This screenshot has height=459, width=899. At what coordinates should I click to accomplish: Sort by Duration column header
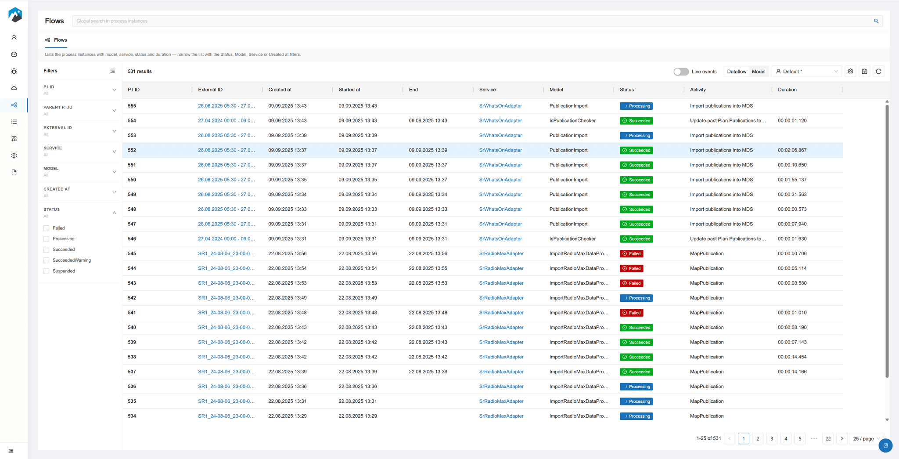pyautogui.click(x=787, y=90)
